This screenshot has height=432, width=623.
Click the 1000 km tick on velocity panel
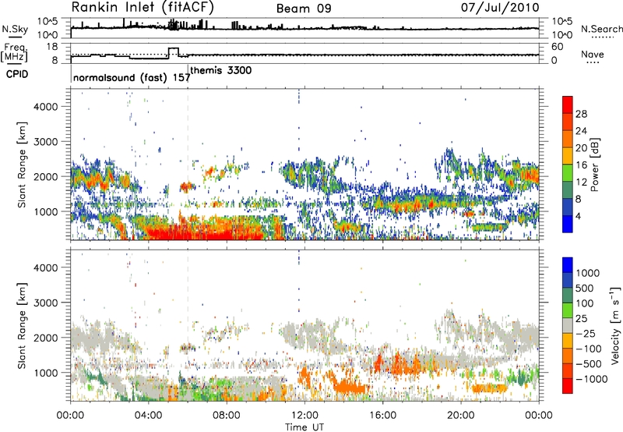pos(45,373)
